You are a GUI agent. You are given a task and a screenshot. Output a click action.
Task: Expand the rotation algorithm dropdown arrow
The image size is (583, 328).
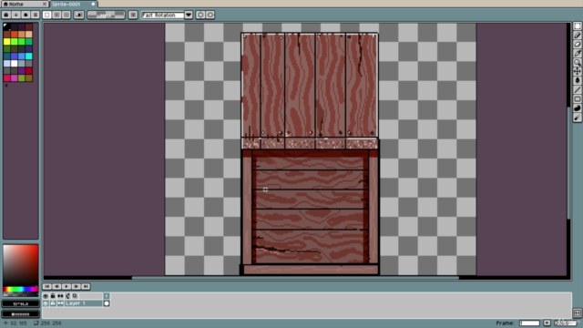[189, 15]
